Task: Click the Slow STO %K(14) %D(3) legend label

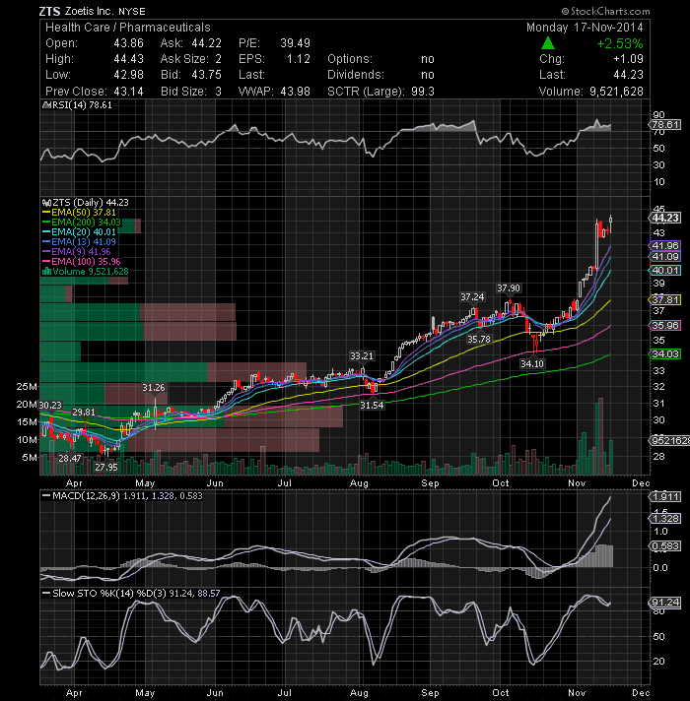Action: [109, 594]
